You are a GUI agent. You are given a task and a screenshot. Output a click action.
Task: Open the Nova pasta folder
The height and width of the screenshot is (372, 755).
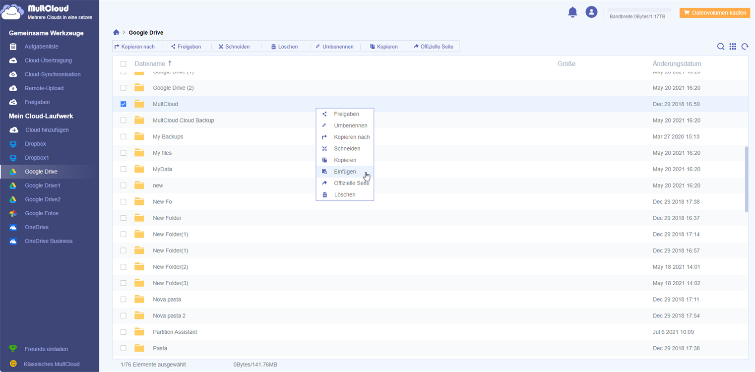tap(167, 300)
